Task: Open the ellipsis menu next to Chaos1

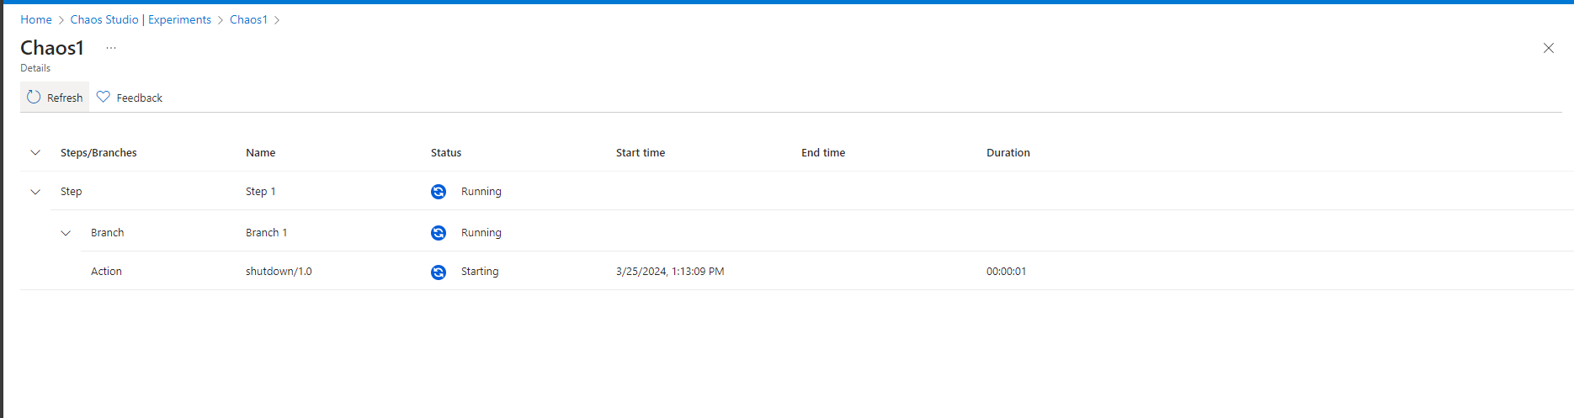Action: (111, 48)
